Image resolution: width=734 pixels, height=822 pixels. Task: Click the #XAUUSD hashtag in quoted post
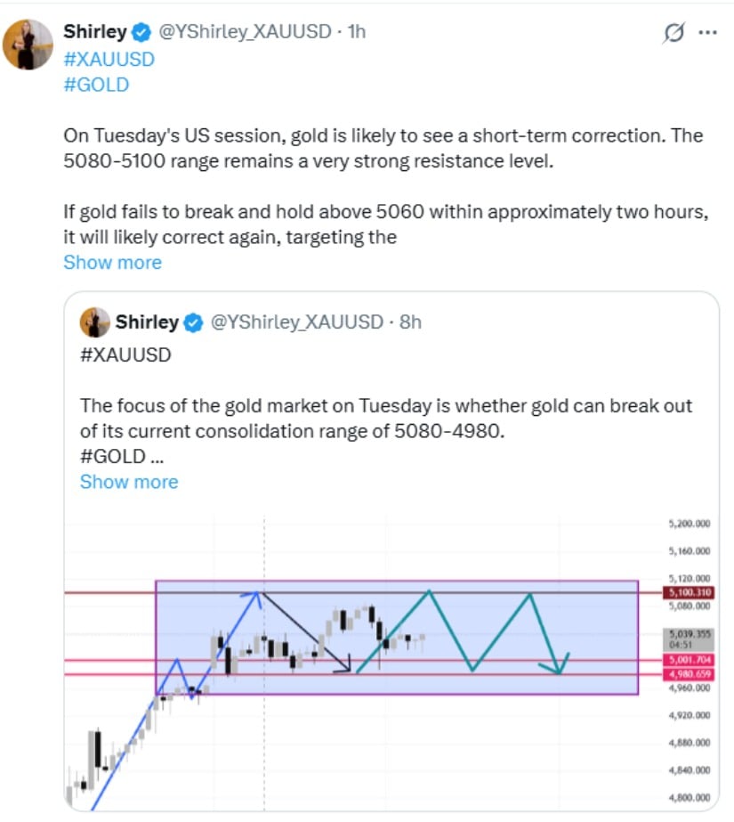pos(125,354)
